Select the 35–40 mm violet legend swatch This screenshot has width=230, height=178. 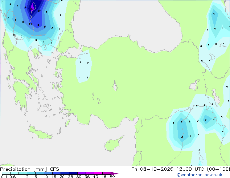[90, 173]
